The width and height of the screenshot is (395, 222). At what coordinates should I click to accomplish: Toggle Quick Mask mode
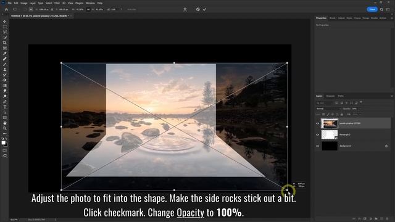[4, 150]
